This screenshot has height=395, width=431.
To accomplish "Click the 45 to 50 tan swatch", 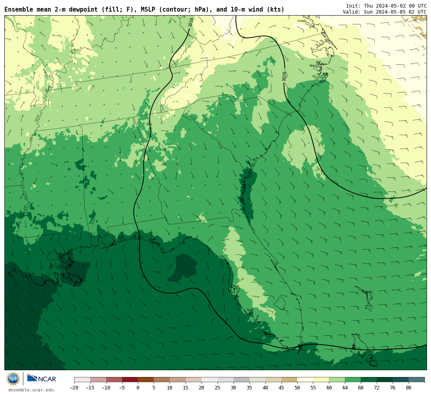I will click(289, 380).
